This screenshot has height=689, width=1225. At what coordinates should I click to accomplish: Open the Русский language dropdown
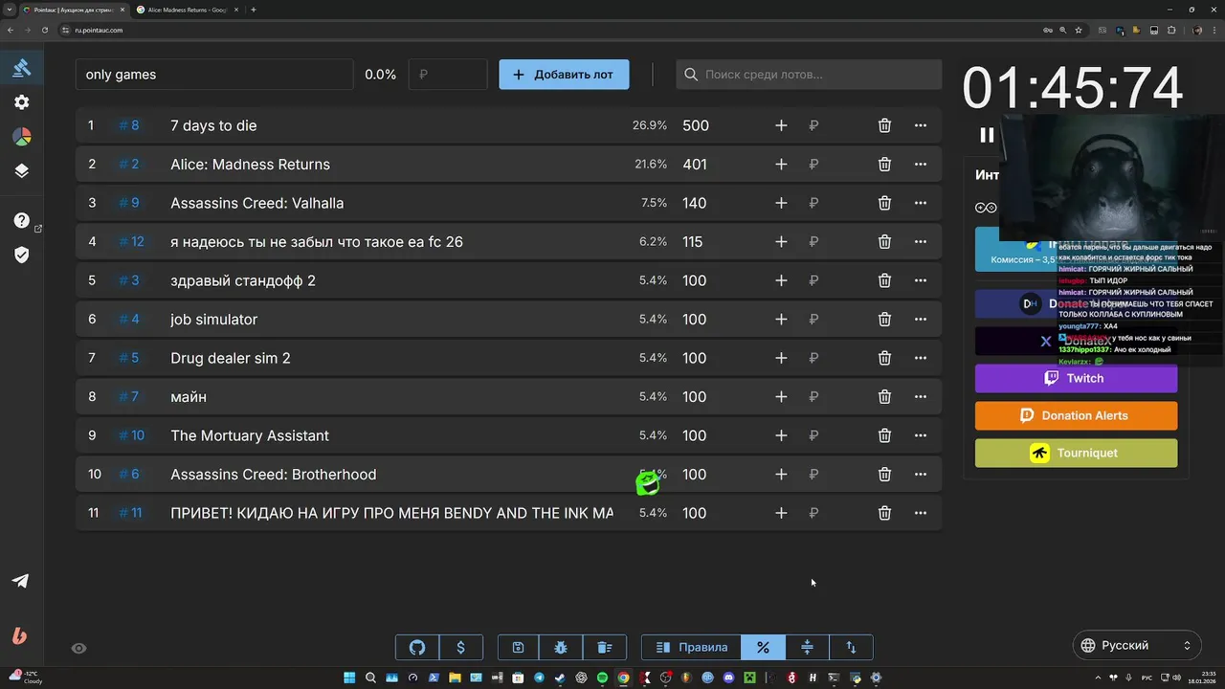coord(1137,646)
